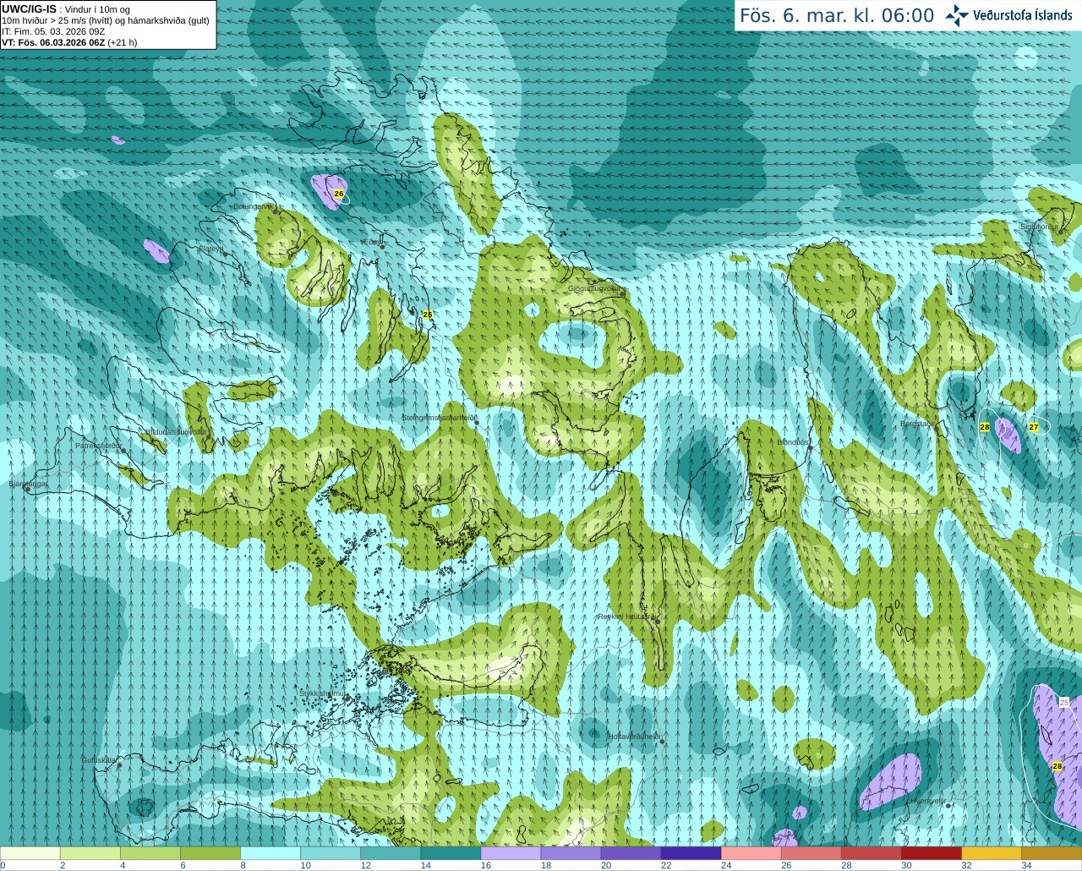Pick the 32–34 m/s amber legend swatch
This screenshot has height=871, width=1082.
pyautogui.click(x=991, y=853)
